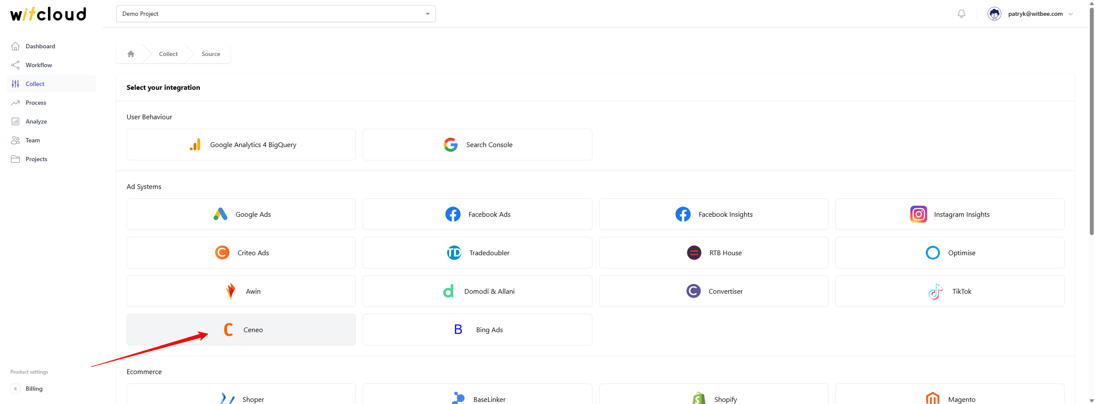Expand the project selector caret arrow
The width and height of the screenshot is (1095, 404).
[427, 14]
